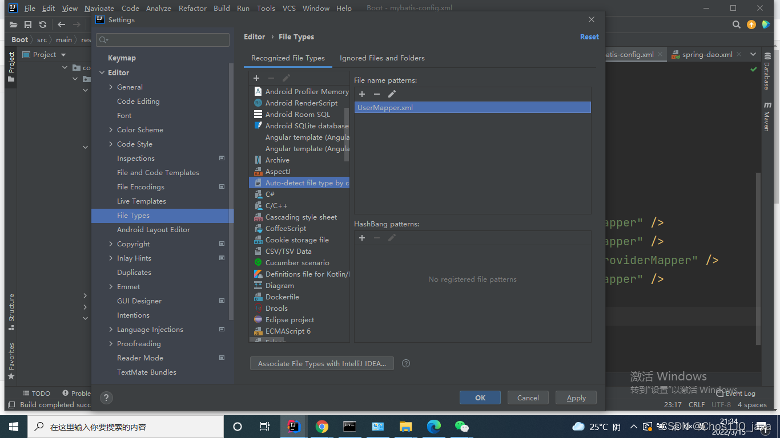The image size is (780, 438).
Task: Select TextMate Bundles settings item
Action: 147,372
